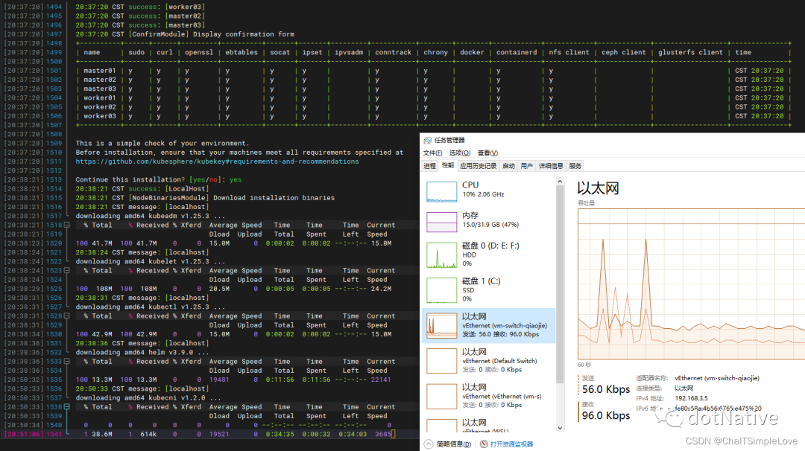The height and width of the screenshot is (451, 805).
Task: Switch to the 服务 tab
Action: pos(575,165)
